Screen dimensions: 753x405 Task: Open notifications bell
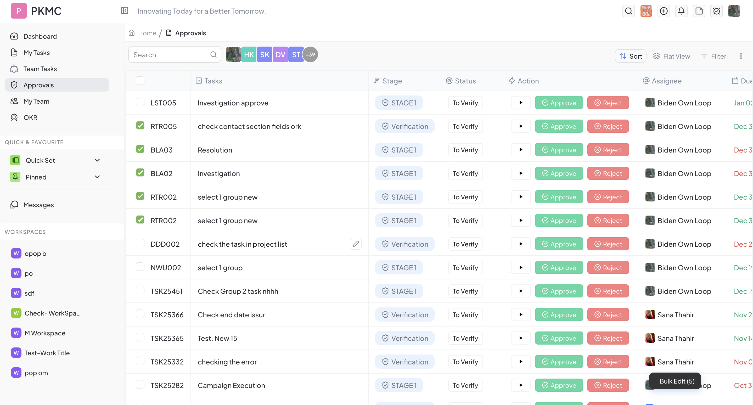(x=681, y=11)
